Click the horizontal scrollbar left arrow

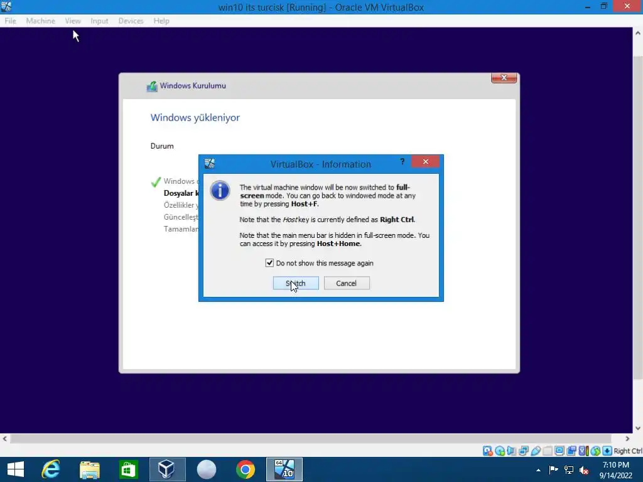[4, 439]
